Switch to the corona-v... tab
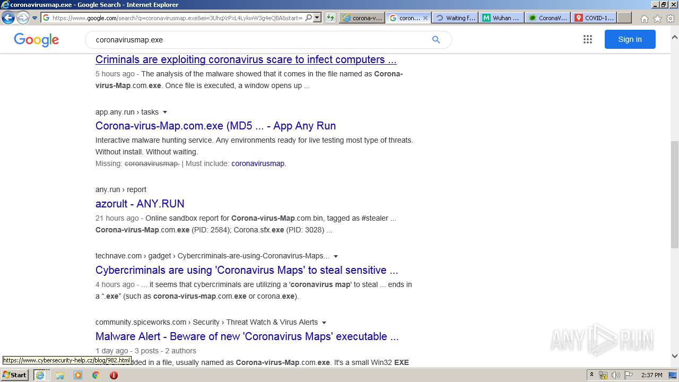This screenshot has width=679, height=382. [x=362, y=18]
